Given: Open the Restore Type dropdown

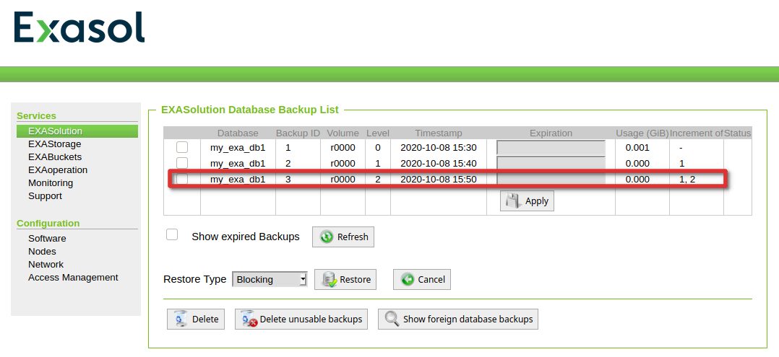Looking at the screenshot, I should click(x=270, y=279).
